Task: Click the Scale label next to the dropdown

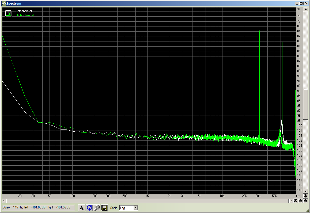Action: coord(114,208)
